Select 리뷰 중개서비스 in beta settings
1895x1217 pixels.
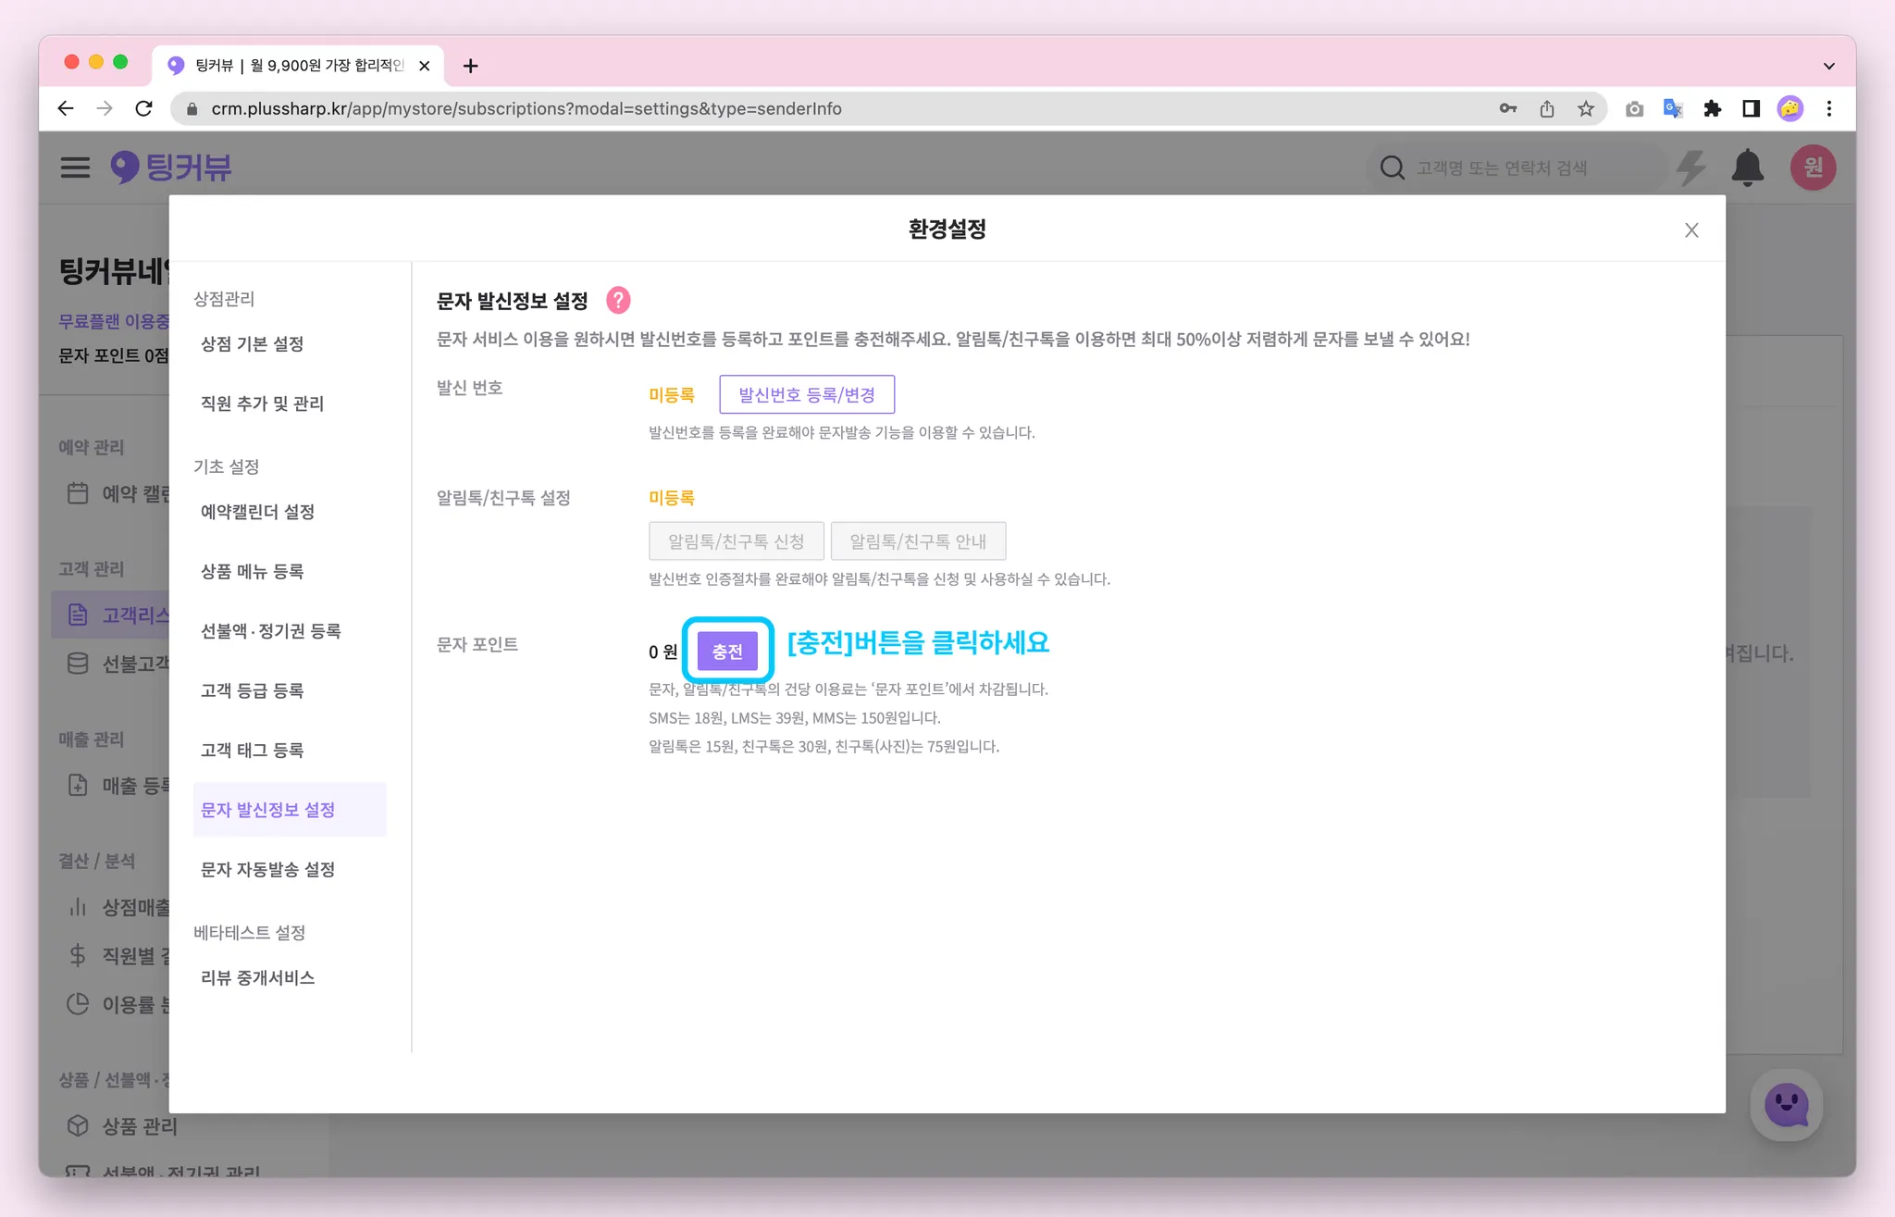258,978
